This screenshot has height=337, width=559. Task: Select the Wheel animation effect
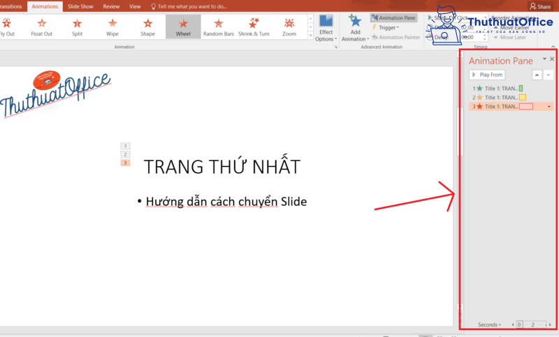tap(183, 27)
